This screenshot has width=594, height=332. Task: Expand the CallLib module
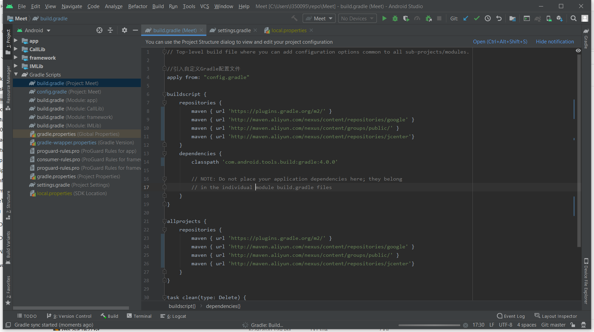[16, 49]
